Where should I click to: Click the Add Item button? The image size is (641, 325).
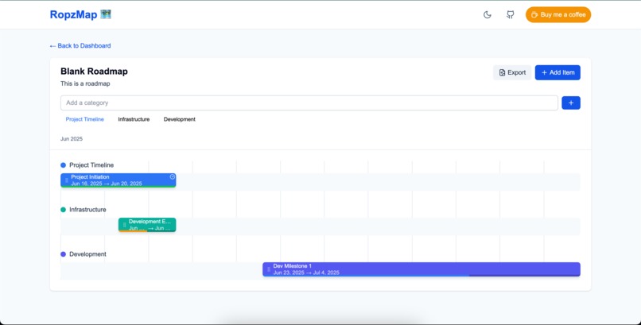[557, 72]
